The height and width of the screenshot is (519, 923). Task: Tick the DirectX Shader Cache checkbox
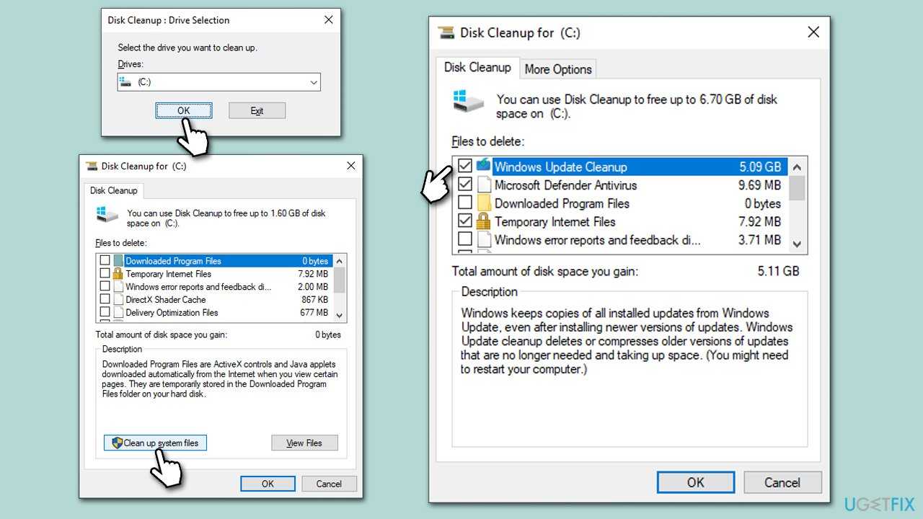click(x=105, y=300)
